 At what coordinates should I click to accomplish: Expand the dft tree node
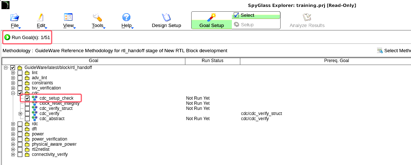(x=13, y=129)
